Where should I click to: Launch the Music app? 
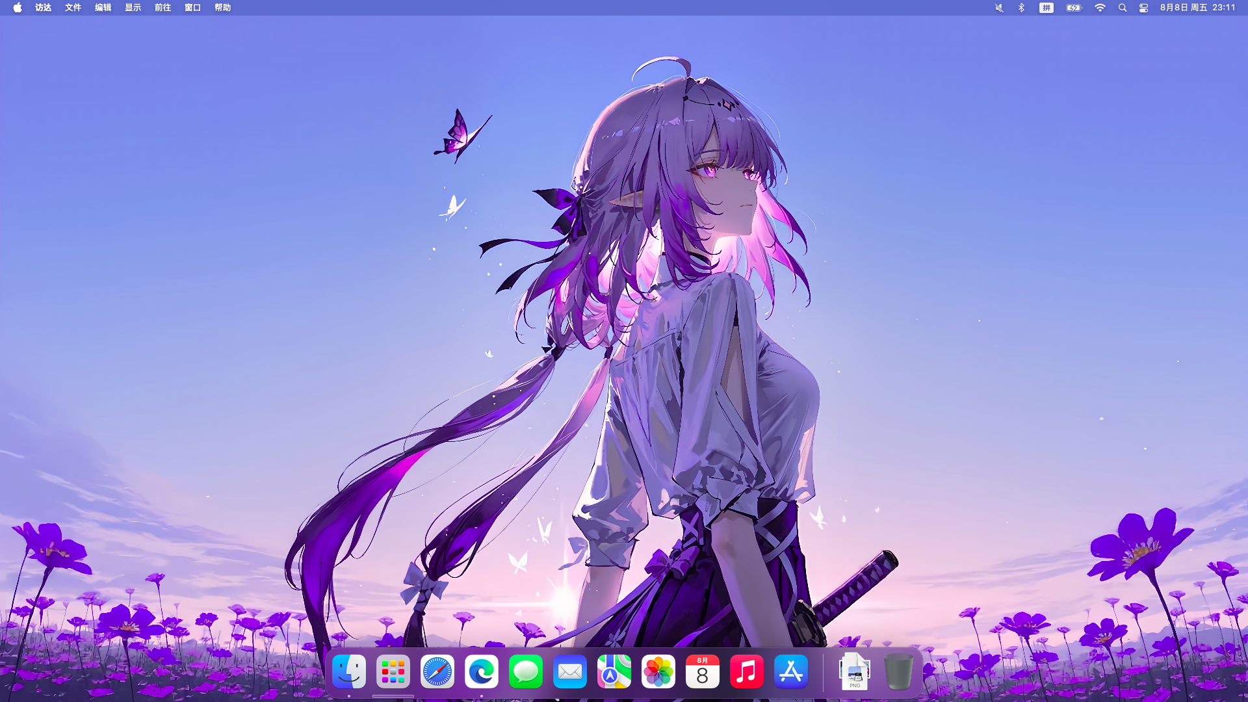coord(747,671)
